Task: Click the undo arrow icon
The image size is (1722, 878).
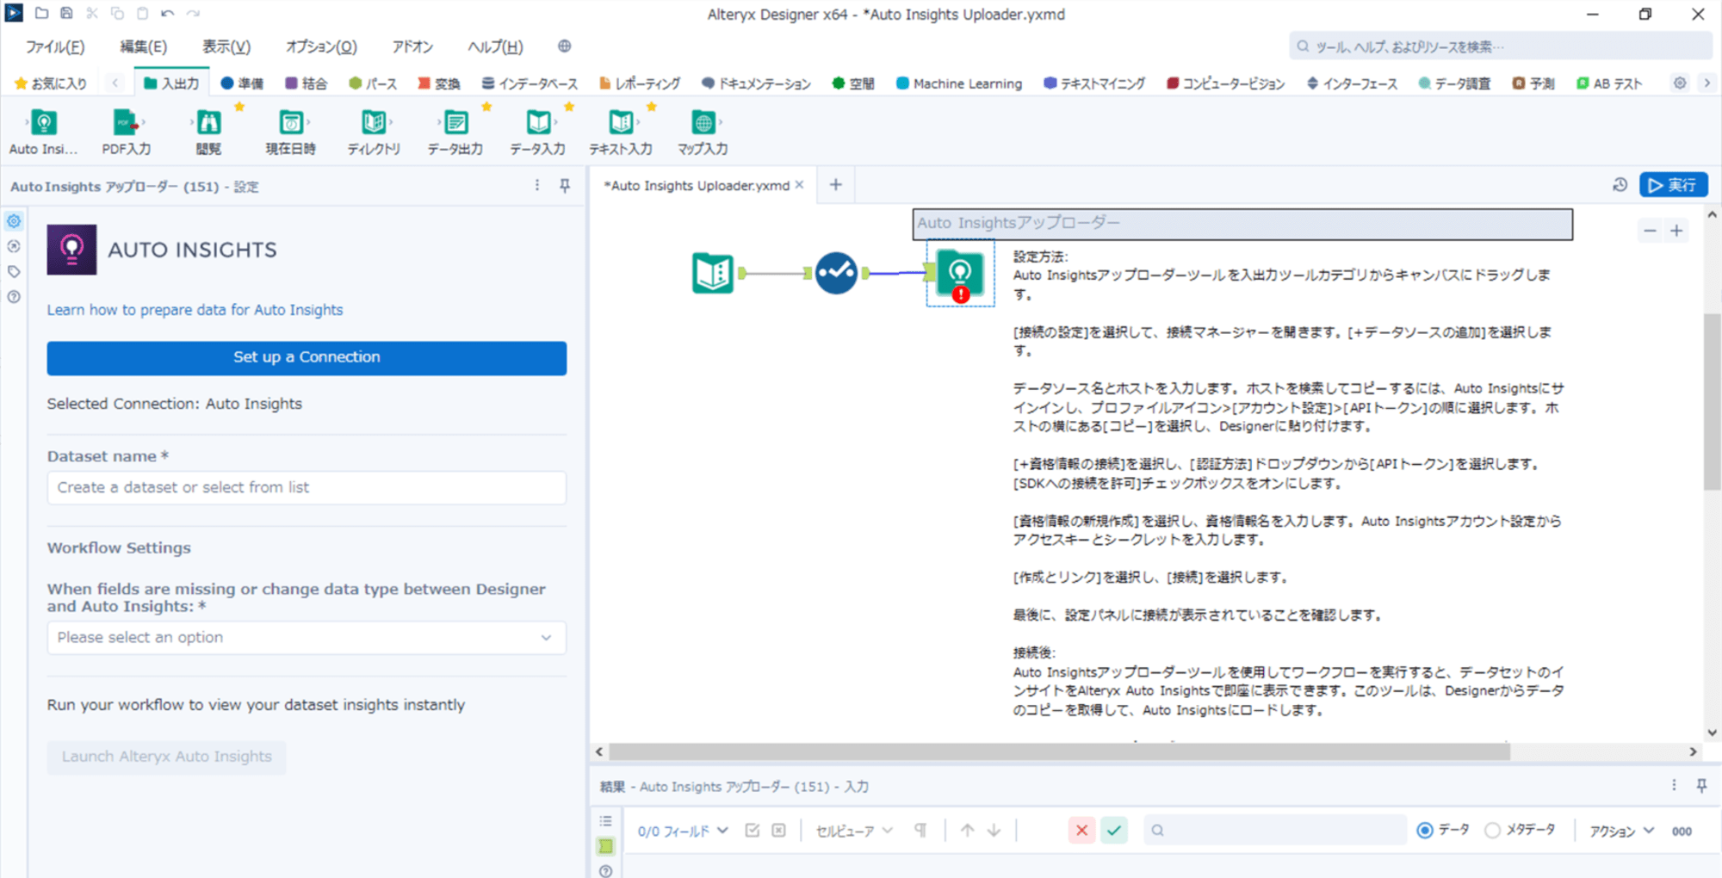Action: tap(167, 13)
